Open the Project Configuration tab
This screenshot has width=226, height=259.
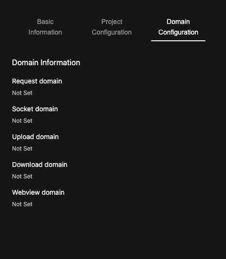pyautogui.click(x=112, y=27)
